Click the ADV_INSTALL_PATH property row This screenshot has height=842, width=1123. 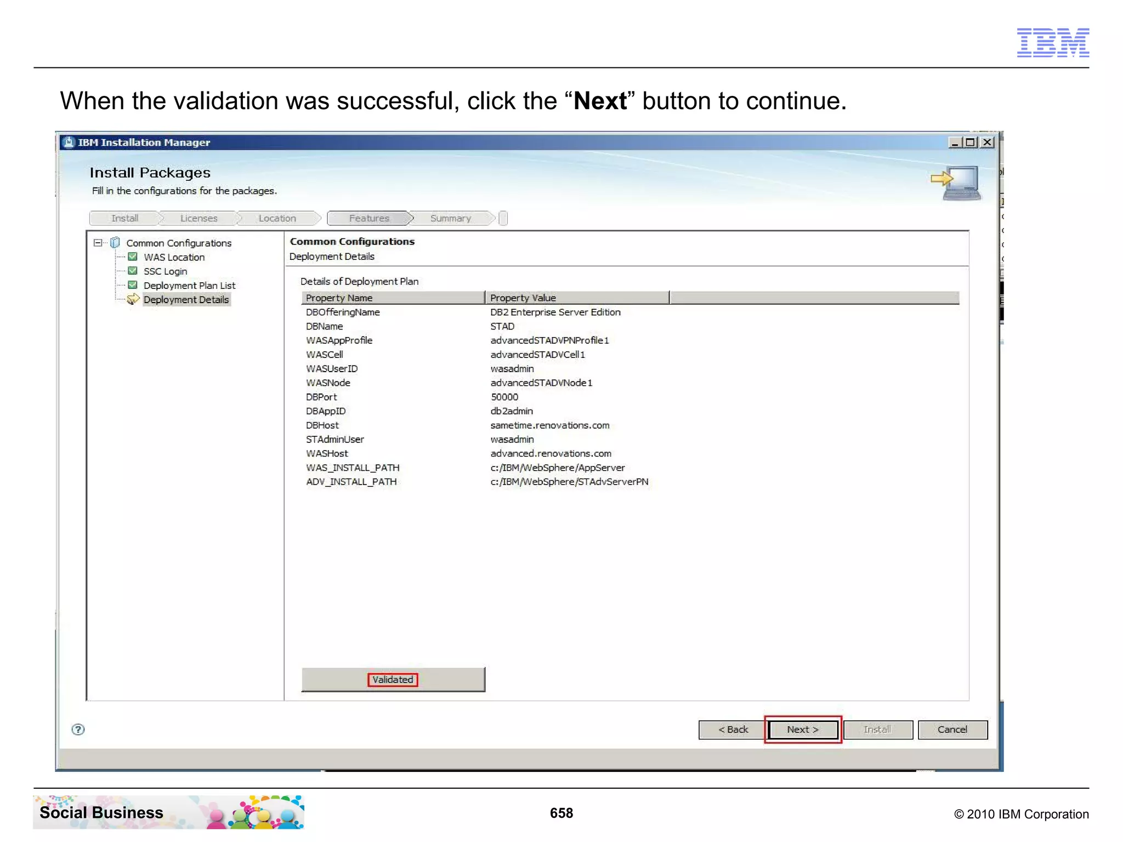coord(630,482)
